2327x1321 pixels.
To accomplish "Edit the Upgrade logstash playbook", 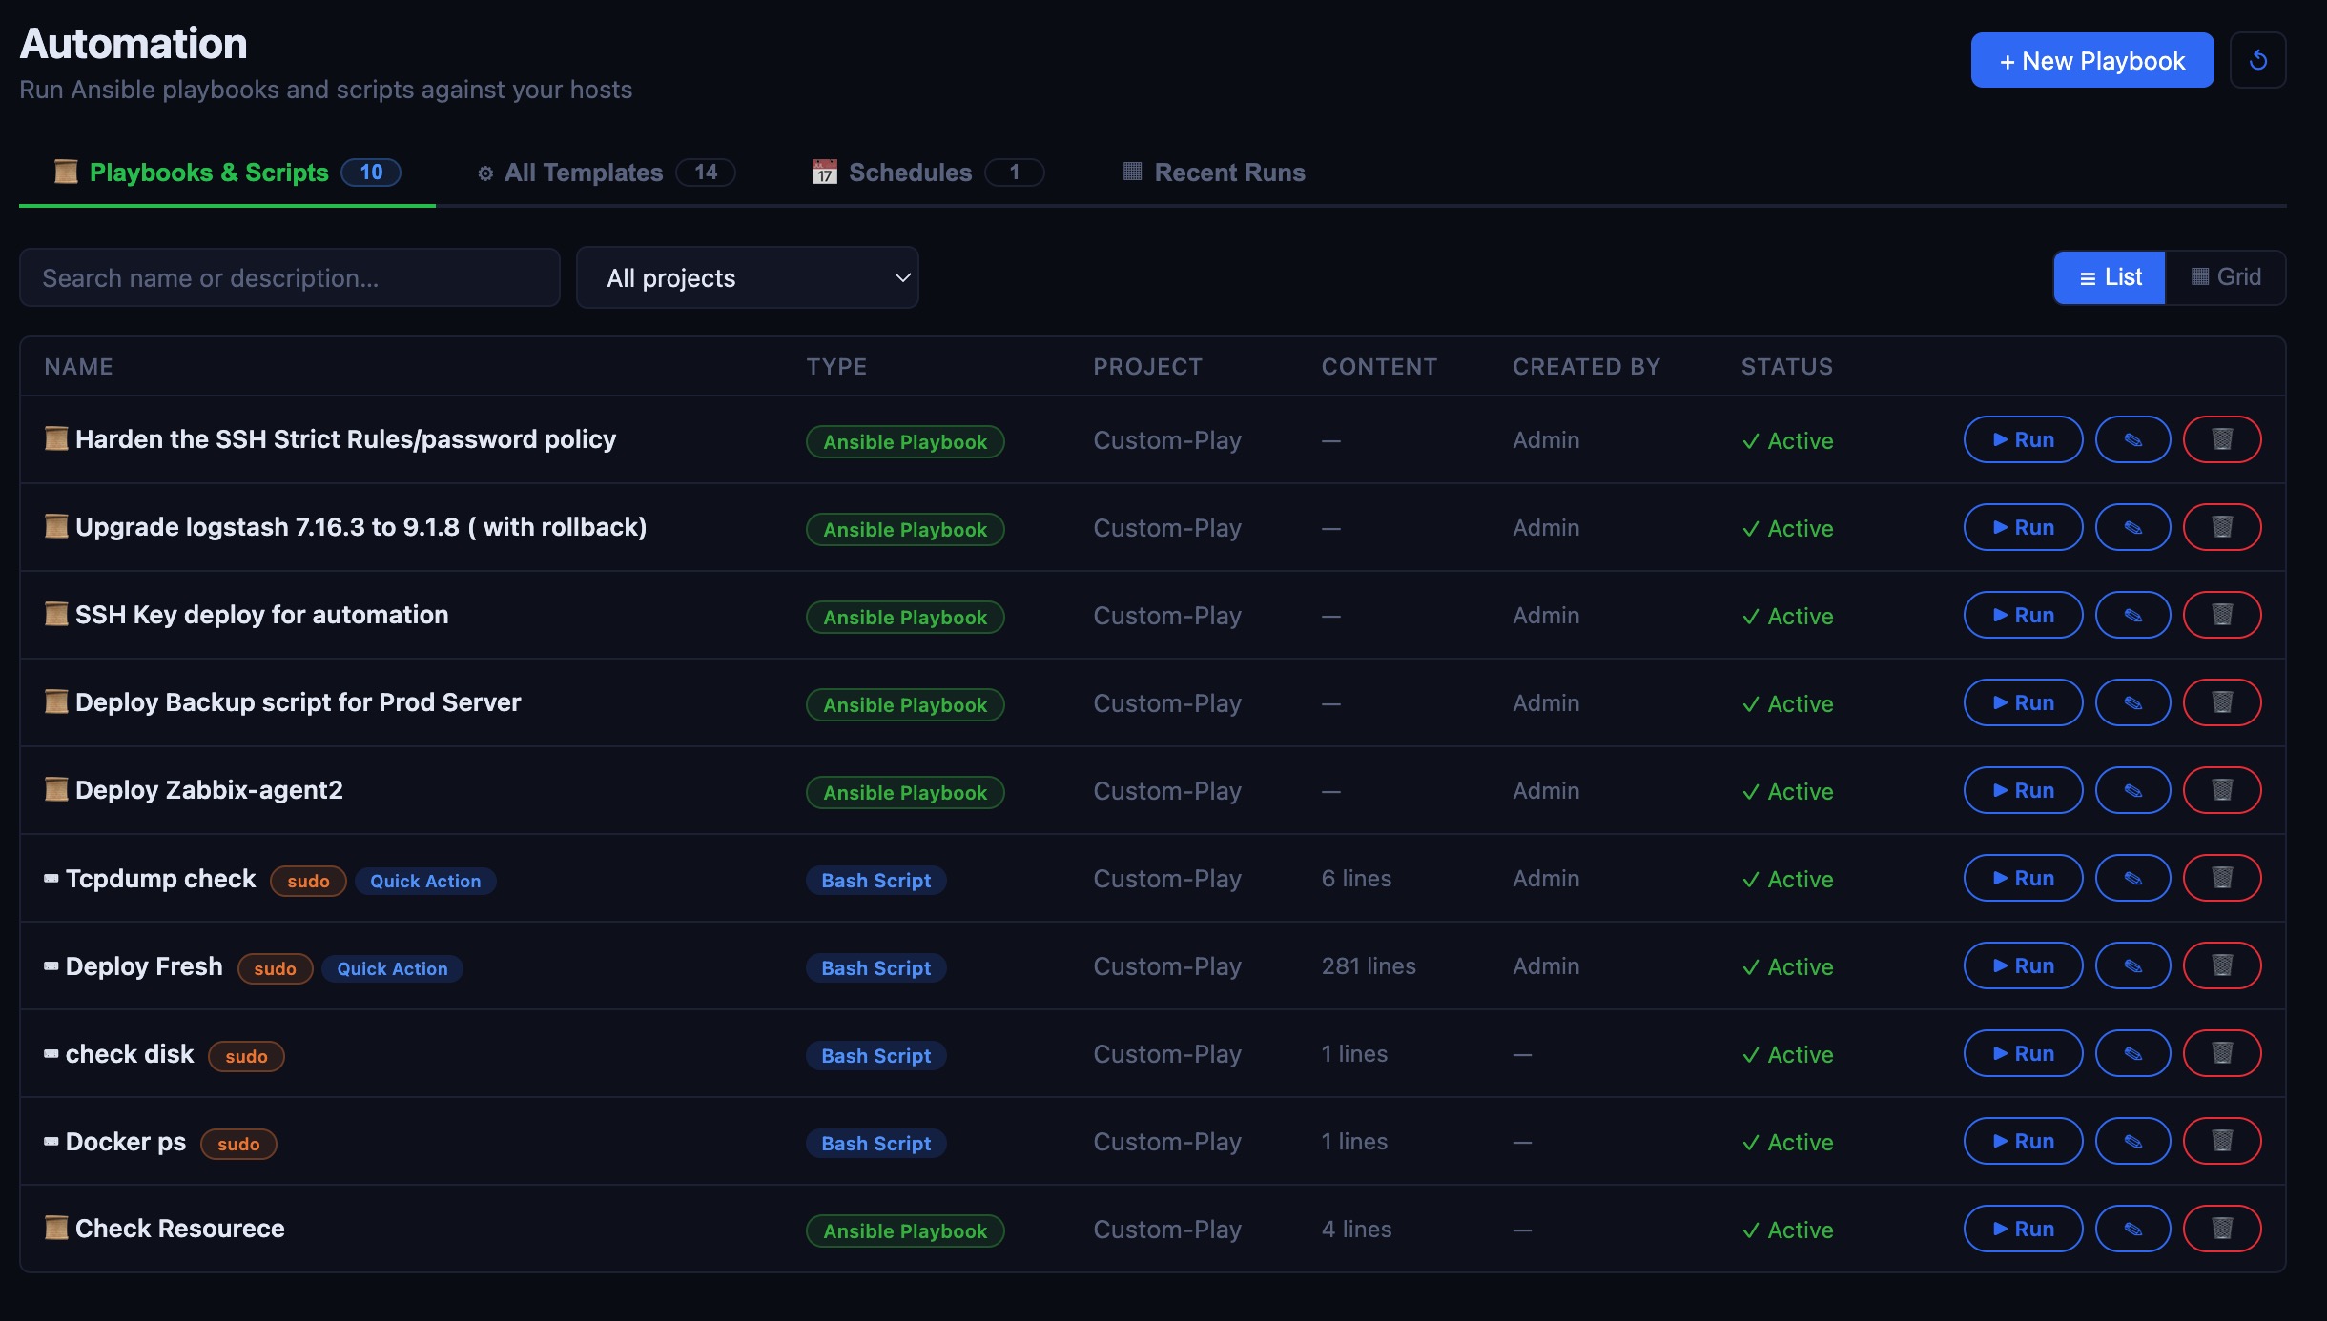I will tap(2132, 527).
